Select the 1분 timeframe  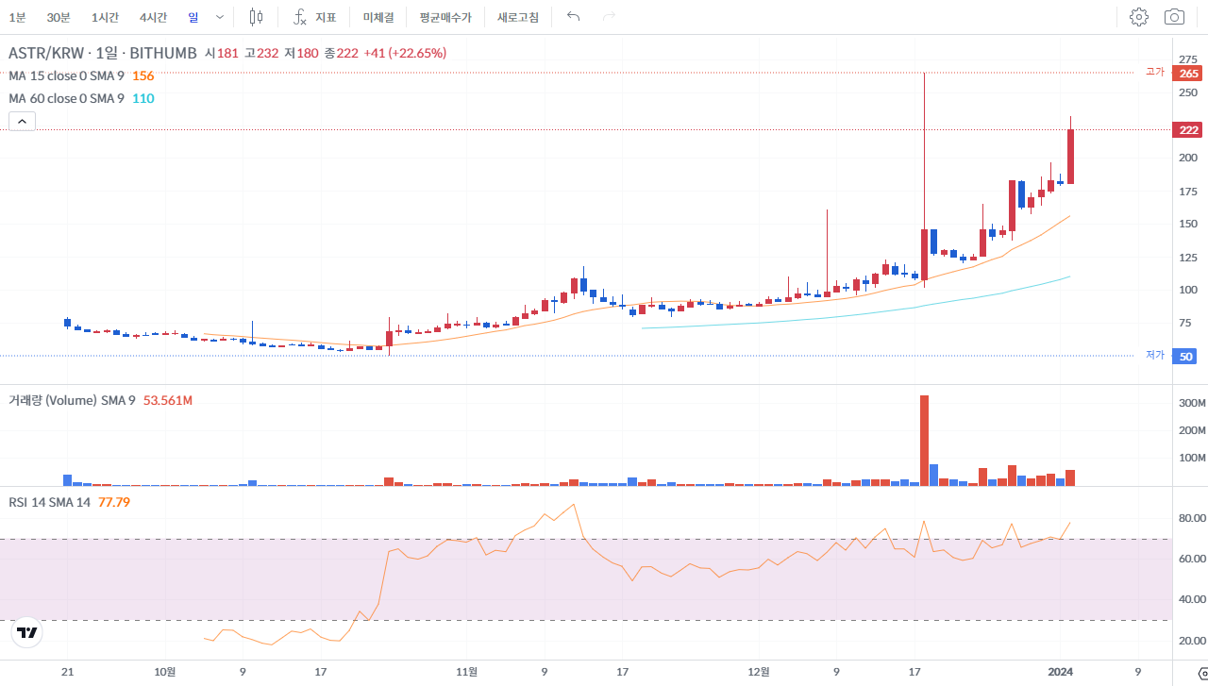pyautogui.click(x=17, y=17)
